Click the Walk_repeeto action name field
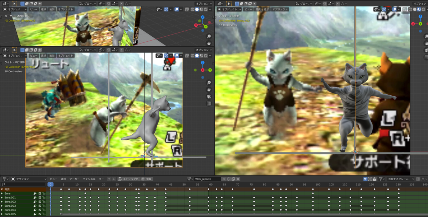The width and height of the screenshot is (428, 217). (208, 179)
